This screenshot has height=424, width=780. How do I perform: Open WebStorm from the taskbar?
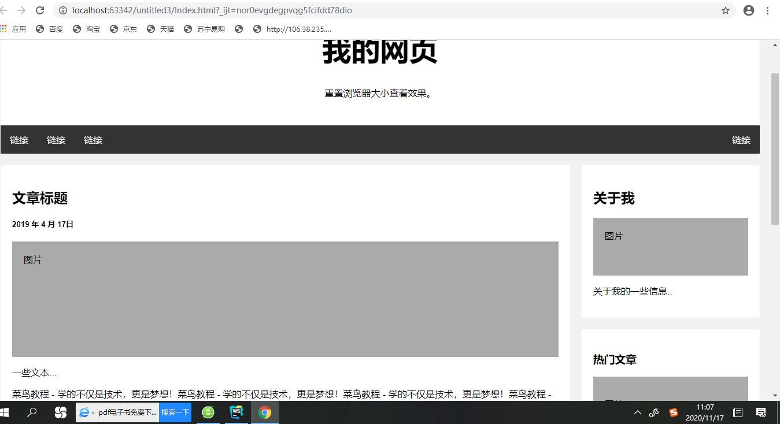tap(236, 412)
